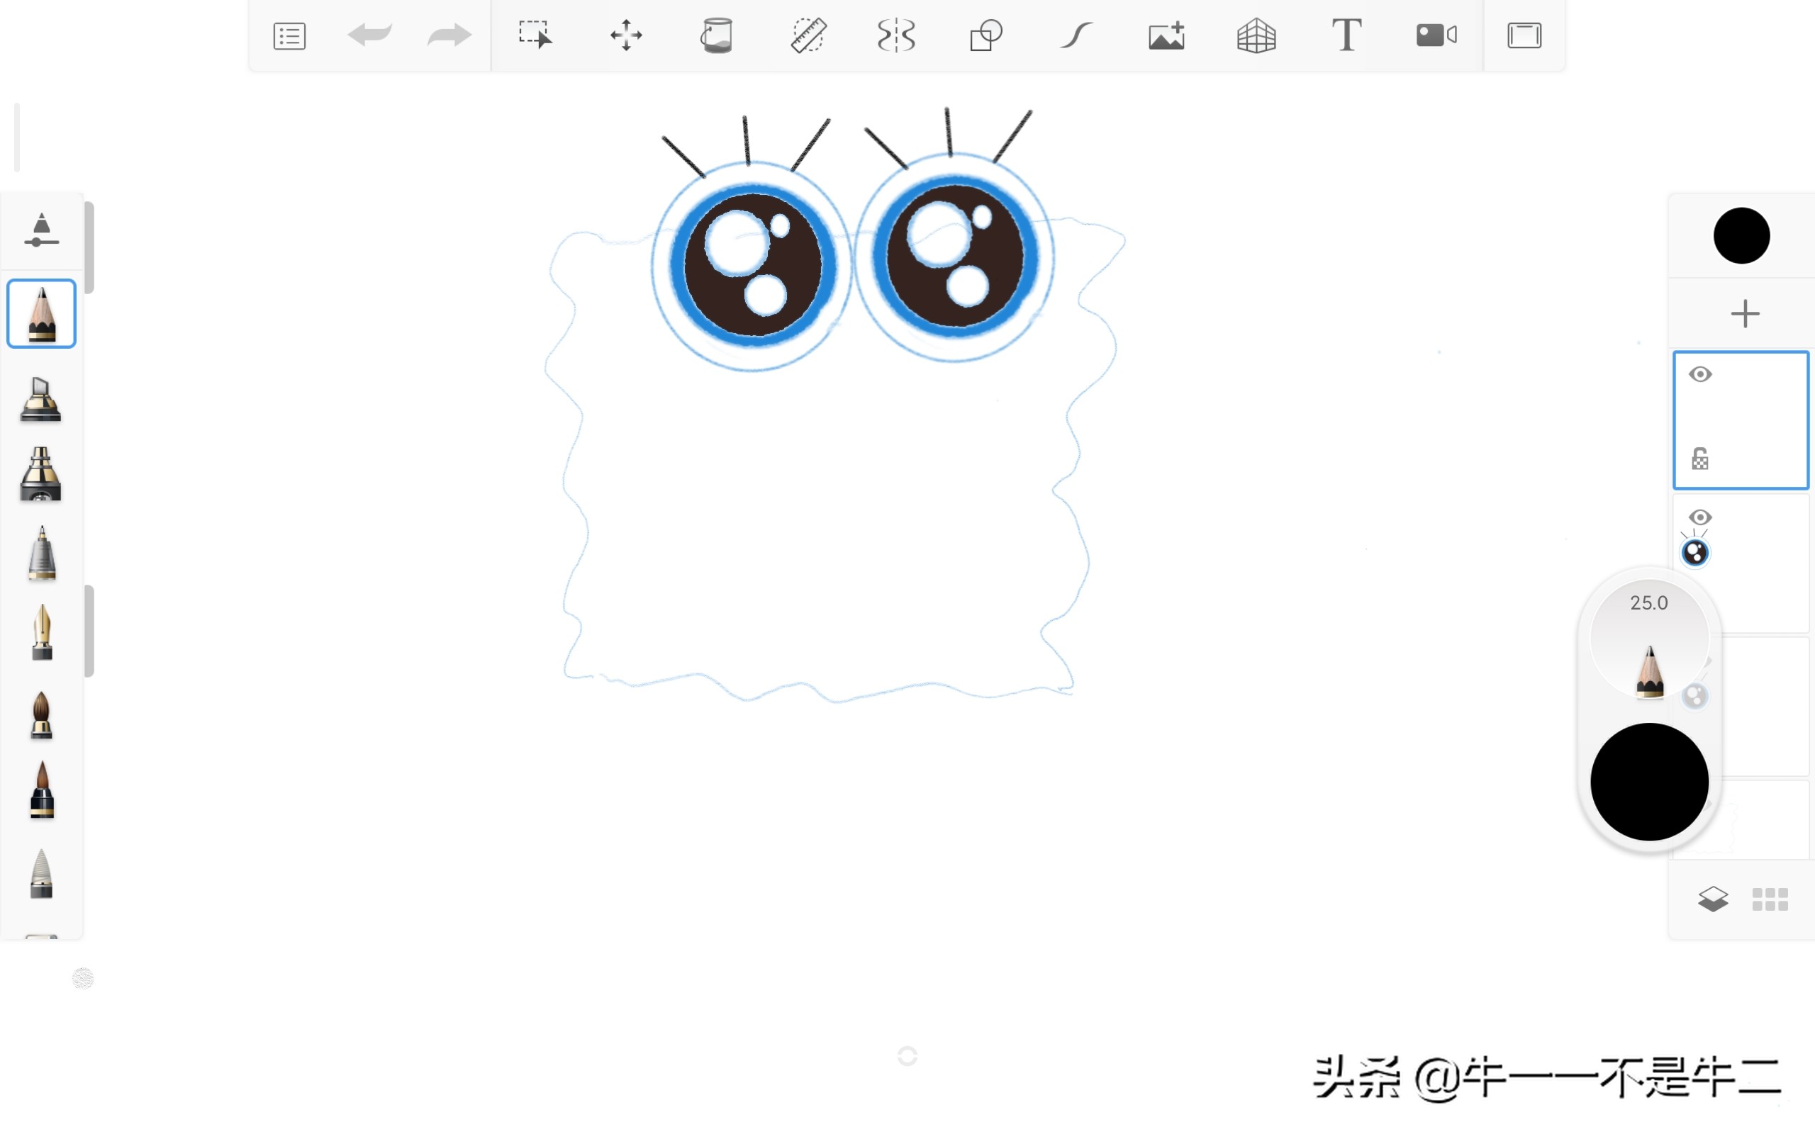Image resolution: width=1815 pixels, height=1134 pixels.
Task: Toggle transparency lock on the top layer
Action: point(1700,459)
